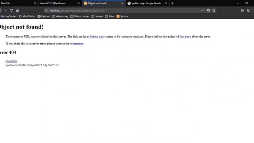
Task: Open the page actions three-dots menu
Action: tap(203, 10)
